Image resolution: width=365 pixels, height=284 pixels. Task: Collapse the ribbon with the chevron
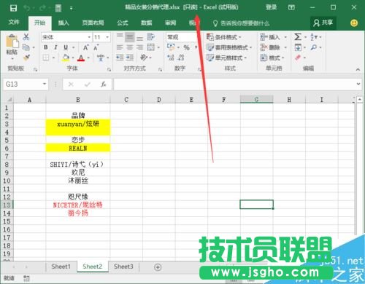pos(358,69)
